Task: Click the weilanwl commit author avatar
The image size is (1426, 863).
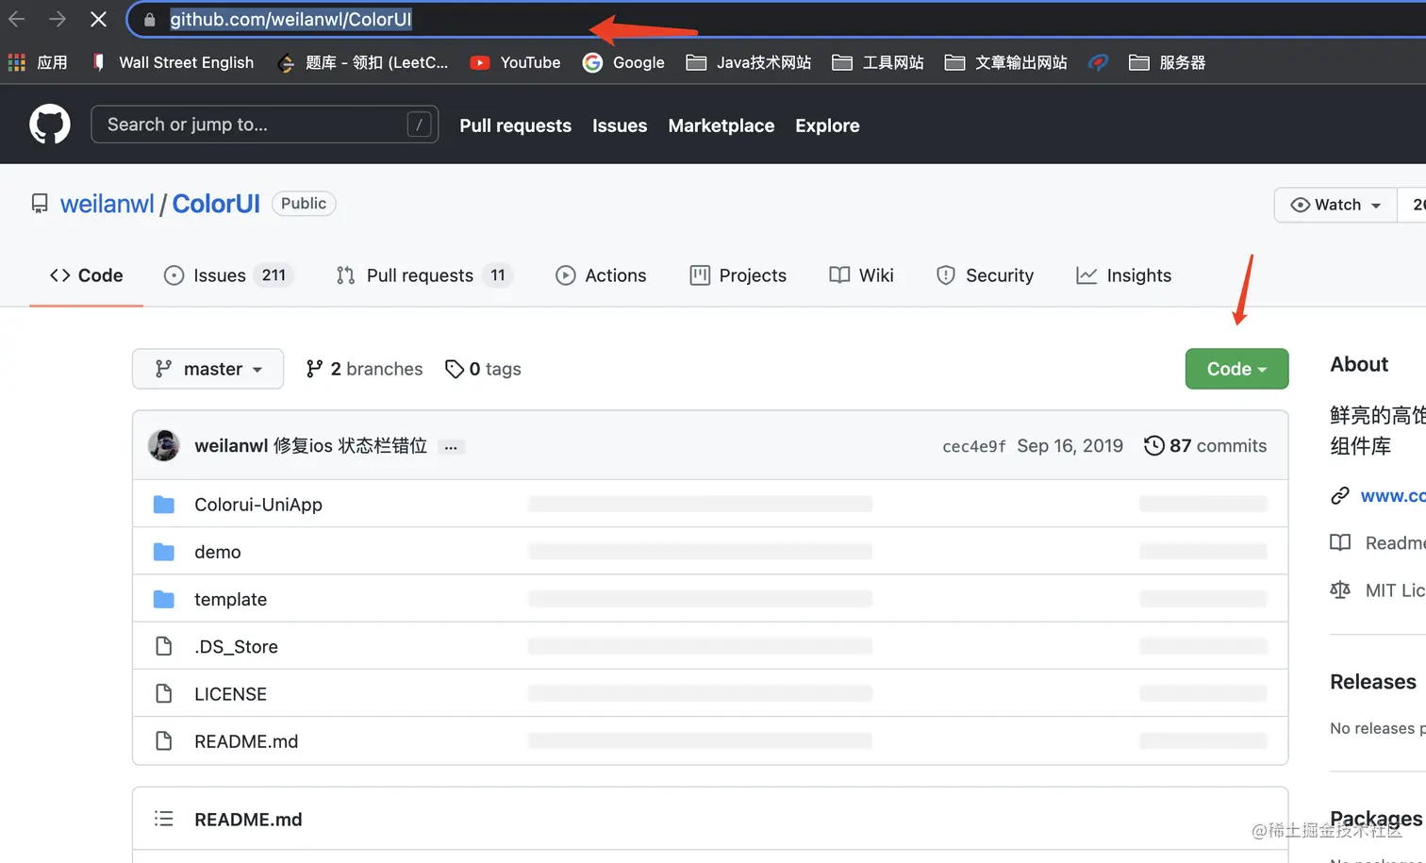Action: pos(164,445)
